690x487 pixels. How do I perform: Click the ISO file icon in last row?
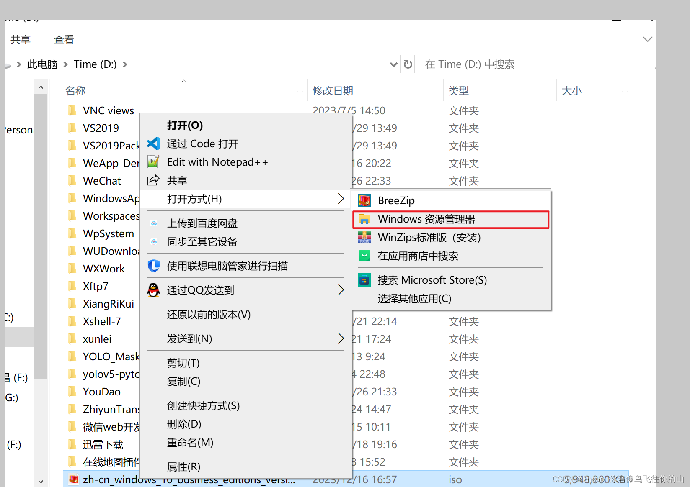click(x=73, y=479)
